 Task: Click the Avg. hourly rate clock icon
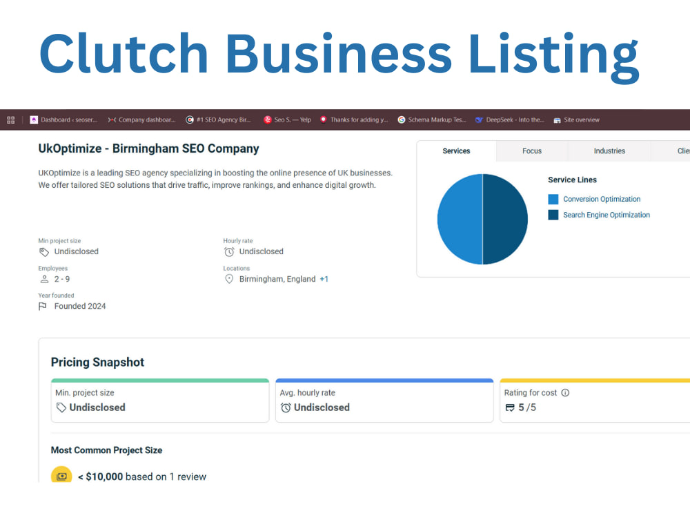pyautogui.click(x=286, y=407)
